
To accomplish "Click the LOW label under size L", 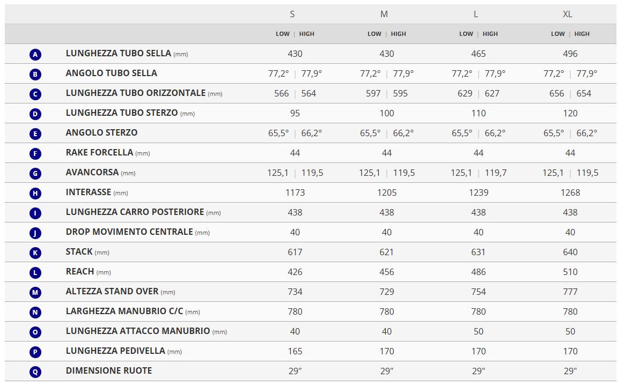I will coord(466,34).
